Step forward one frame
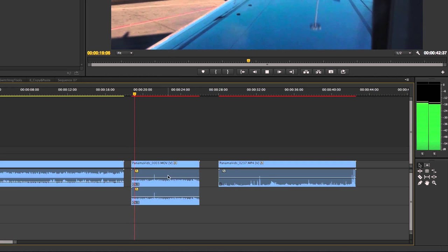Screen dimensions: 448x252 point(279,72)
